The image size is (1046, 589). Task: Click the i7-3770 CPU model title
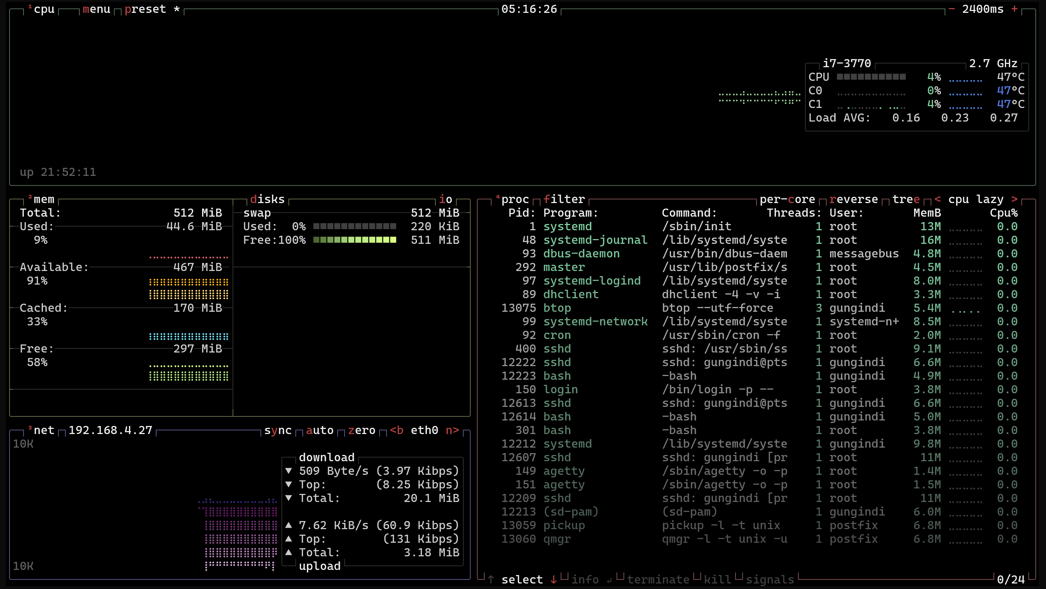(x=846, y=63)
